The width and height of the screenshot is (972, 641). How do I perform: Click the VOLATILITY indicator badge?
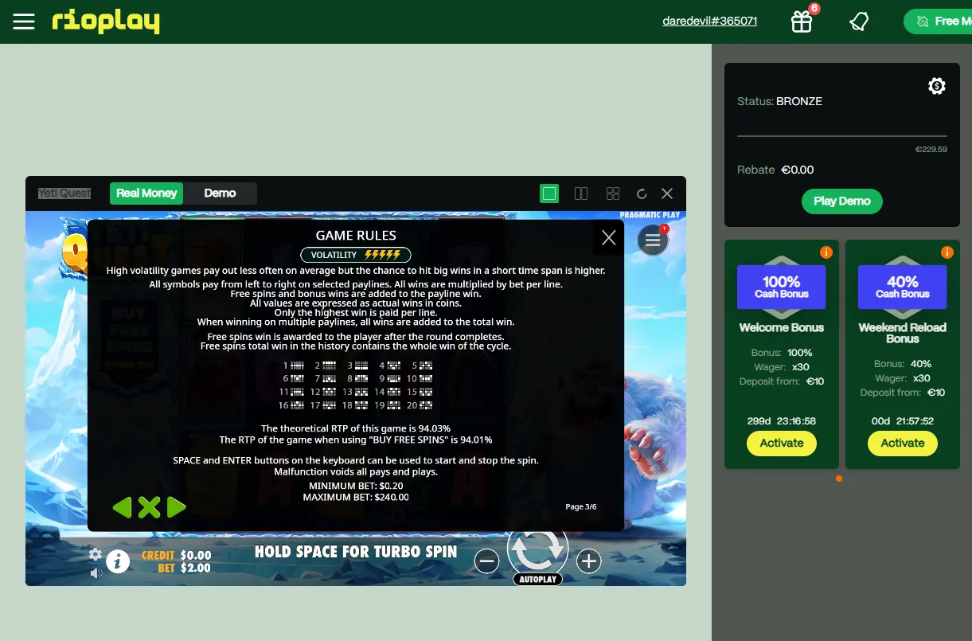click(x=356, y=255)
